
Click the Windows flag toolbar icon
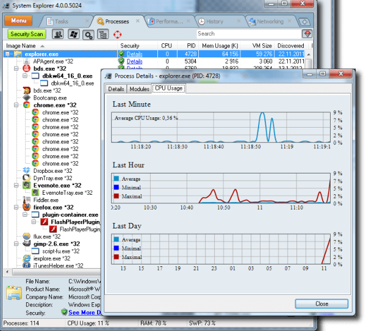tap(74, 34)
